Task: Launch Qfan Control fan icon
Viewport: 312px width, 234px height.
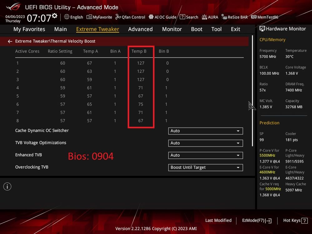Action: coord(118,17)
